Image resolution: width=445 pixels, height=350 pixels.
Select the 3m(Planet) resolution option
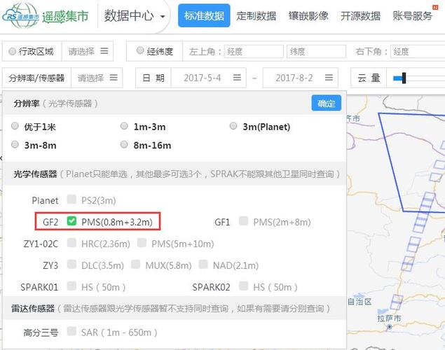[233, 126]
